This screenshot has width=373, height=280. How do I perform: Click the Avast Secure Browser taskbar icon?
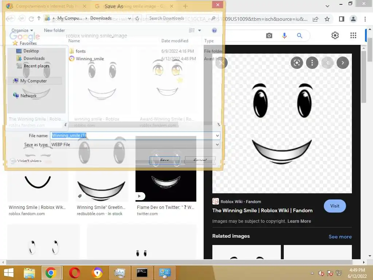[x=97, y=273]
